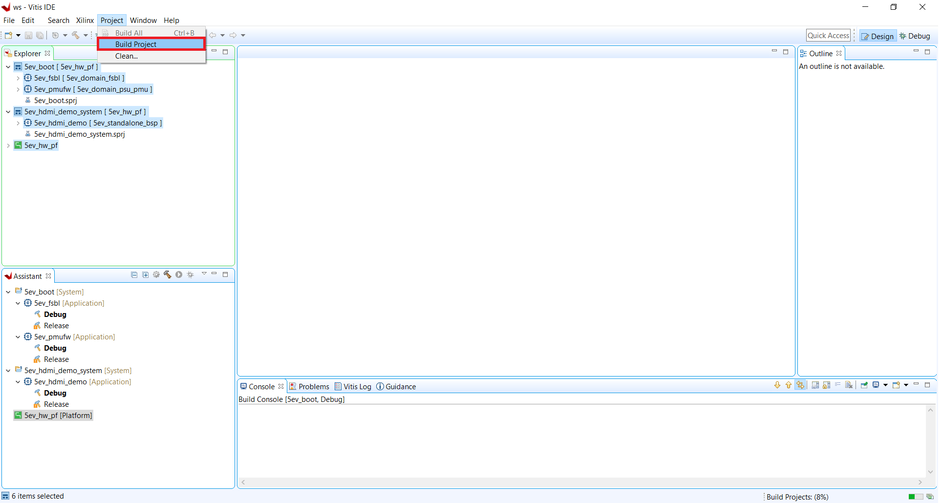Image resolution: width=942 pixels, height=503 pixels.
Task: Switch to the Design perspective
Action: [878, 36]
